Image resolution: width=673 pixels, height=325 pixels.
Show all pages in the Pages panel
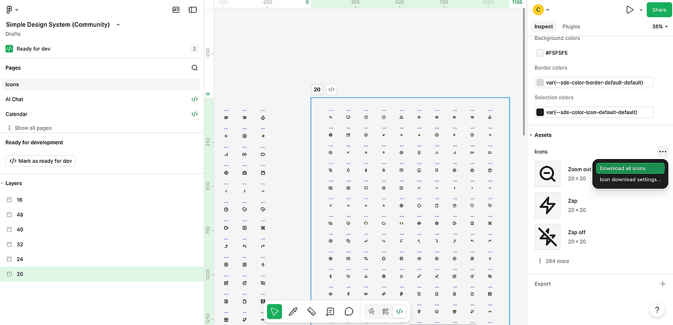[x=33, y=128]
